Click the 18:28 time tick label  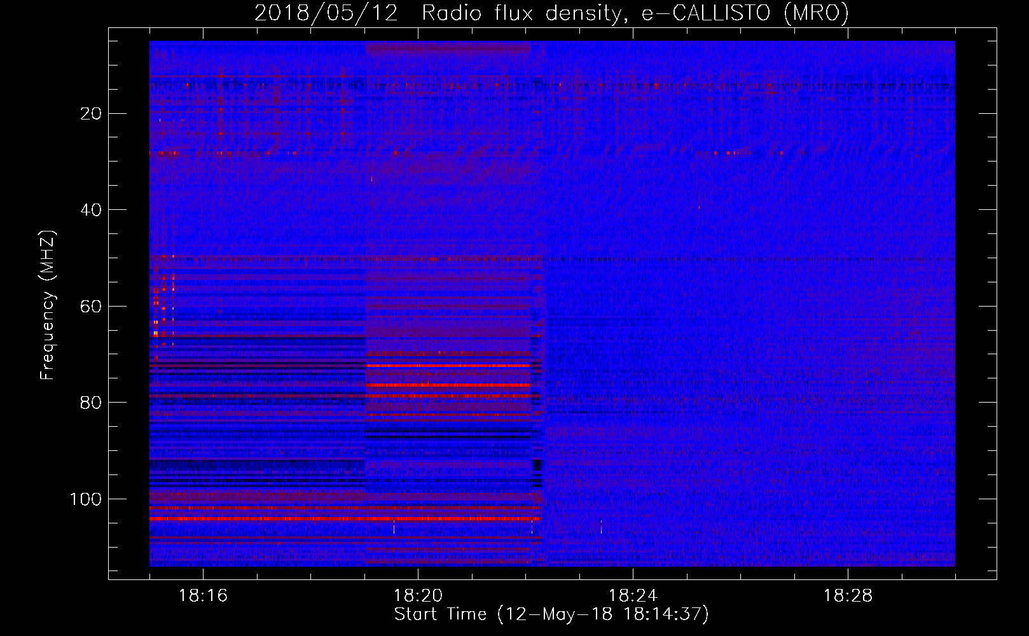(848, 596)
